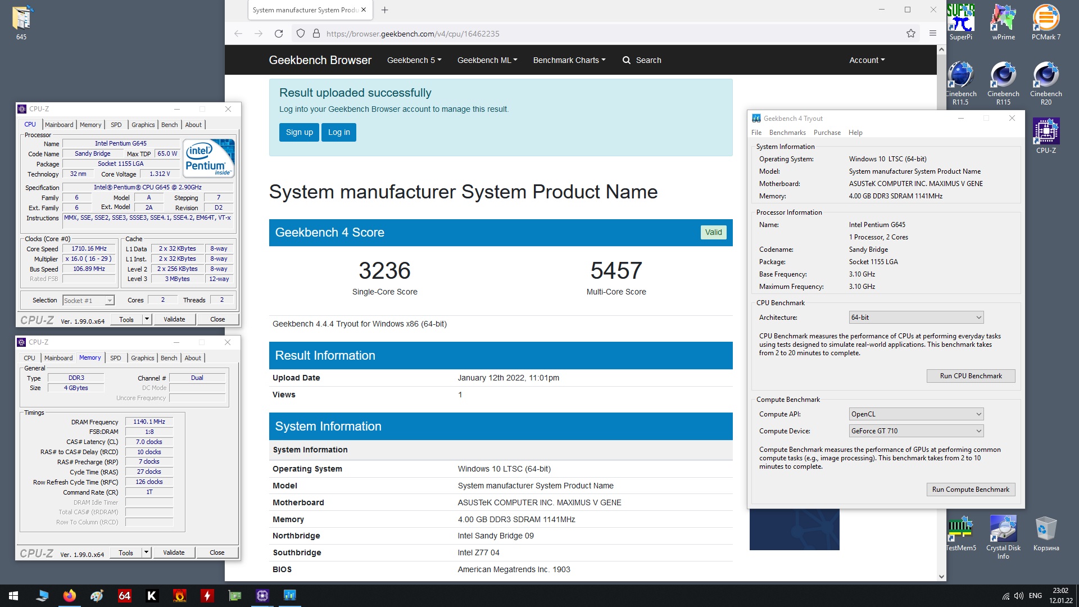
Task: Open a new browser tab
Action: pos(384,10)
